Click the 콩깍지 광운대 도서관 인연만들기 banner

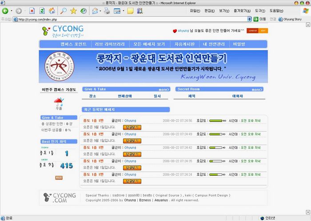(153, 67)
